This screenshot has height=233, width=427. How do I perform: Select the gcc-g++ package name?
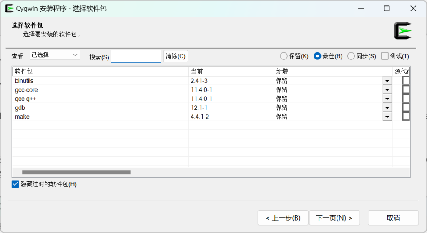[x=25, y=99]
